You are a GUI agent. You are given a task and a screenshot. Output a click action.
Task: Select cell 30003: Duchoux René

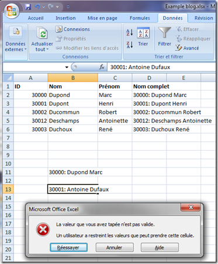[149, 129]
